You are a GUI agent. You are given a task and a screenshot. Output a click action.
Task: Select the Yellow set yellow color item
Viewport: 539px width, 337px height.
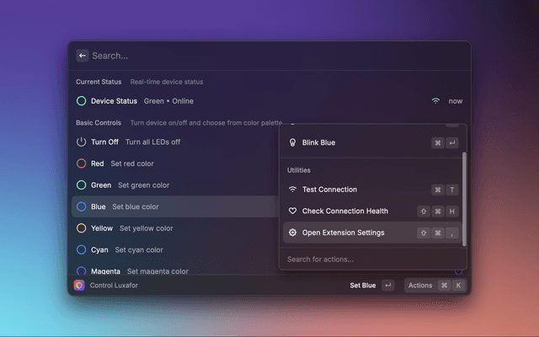[131, 228]
